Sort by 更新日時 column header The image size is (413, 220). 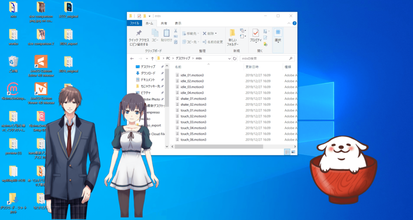252,67
